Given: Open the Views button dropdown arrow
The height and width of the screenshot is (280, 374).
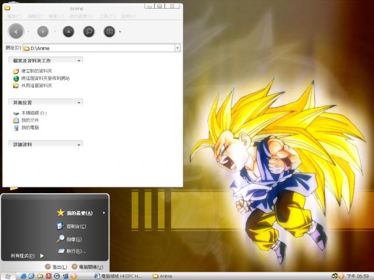Looking at the screenshot, I should point(120,32).
